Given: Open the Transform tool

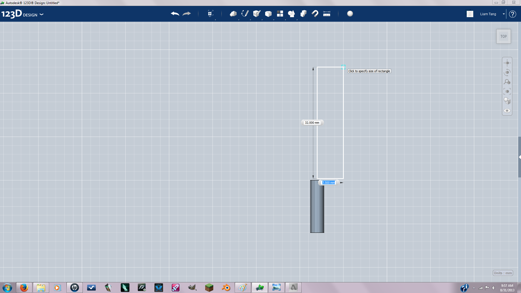Looking at the screenshot, I should tap(210, 14).
